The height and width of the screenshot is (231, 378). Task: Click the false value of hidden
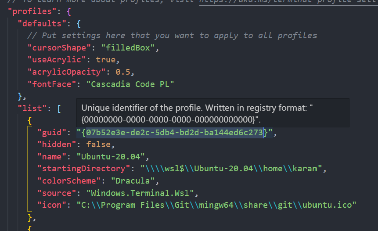click(x=98, y=144)
